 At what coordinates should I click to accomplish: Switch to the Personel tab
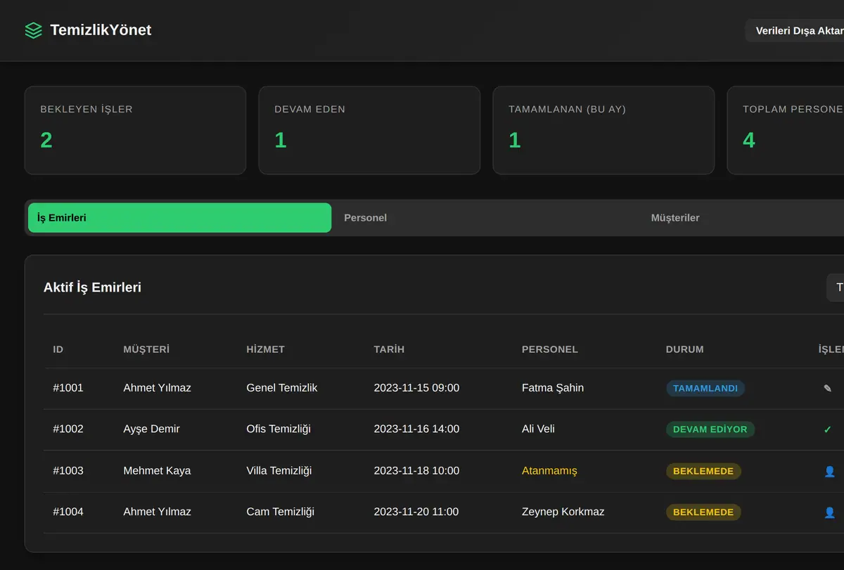pyautogui.click(x=485, y=218)
